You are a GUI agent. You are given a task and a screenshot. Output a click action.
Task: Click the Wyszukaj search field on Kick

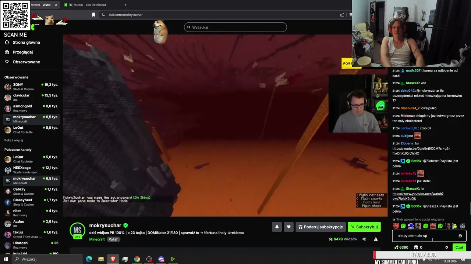click(x=235, y=27)
